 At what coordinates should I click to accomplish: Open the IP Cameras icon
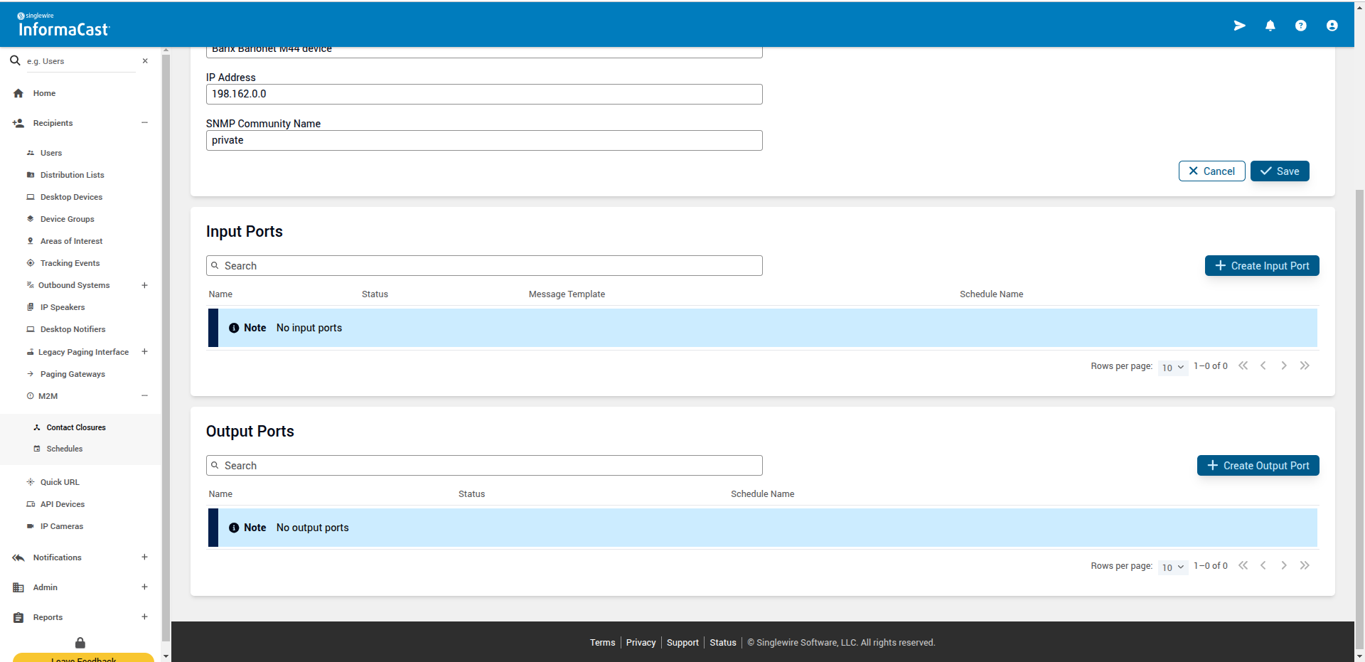[30, 526]
